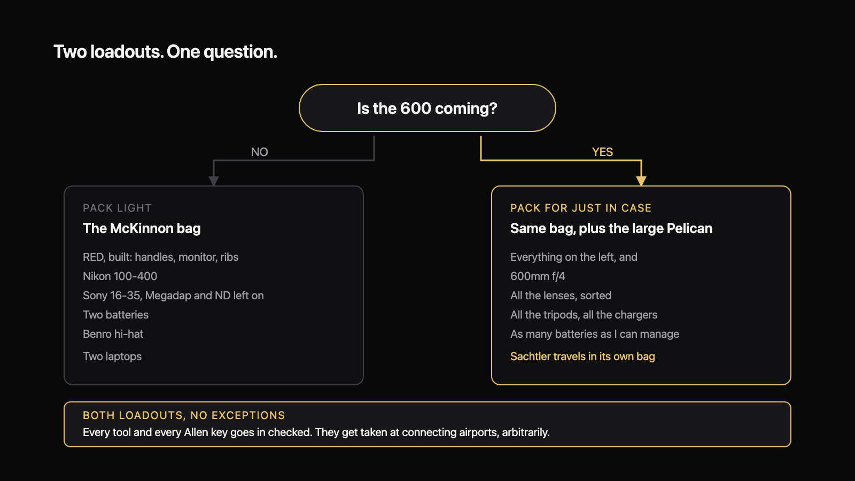Select the '600mm f/4' line
The width and height of the screenshot is (855, 481).
pos(538,276)
